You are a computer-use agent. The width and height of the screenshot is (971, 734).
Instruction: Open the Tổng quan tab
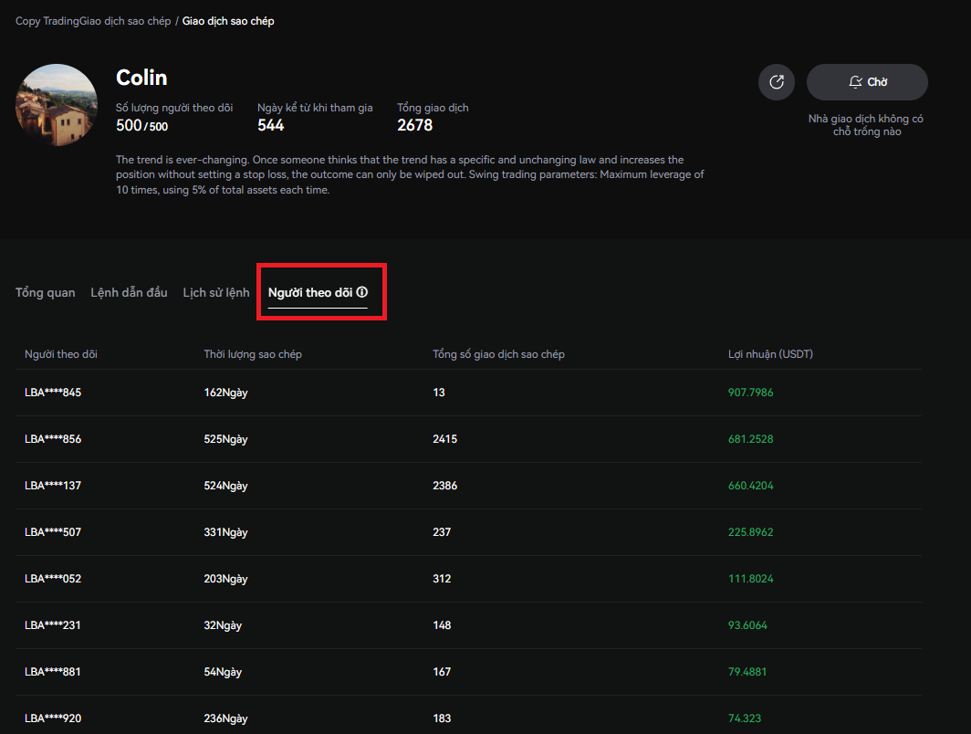pyautogui.click(x=46, y=292)
